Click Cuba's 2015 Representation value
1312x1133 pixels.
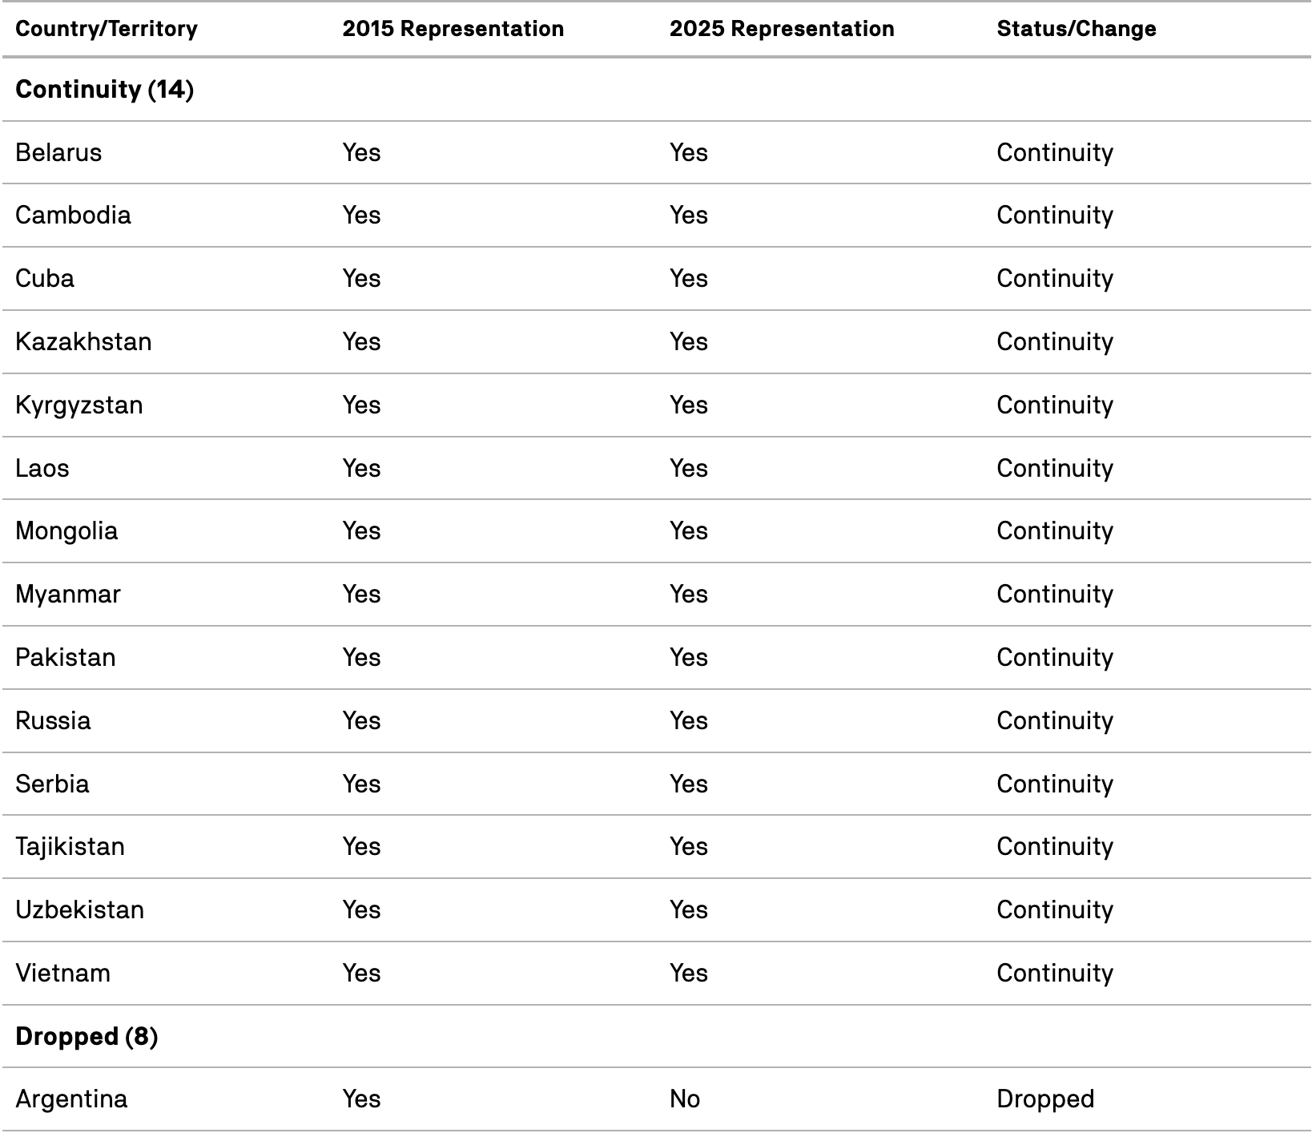(361, 278)
